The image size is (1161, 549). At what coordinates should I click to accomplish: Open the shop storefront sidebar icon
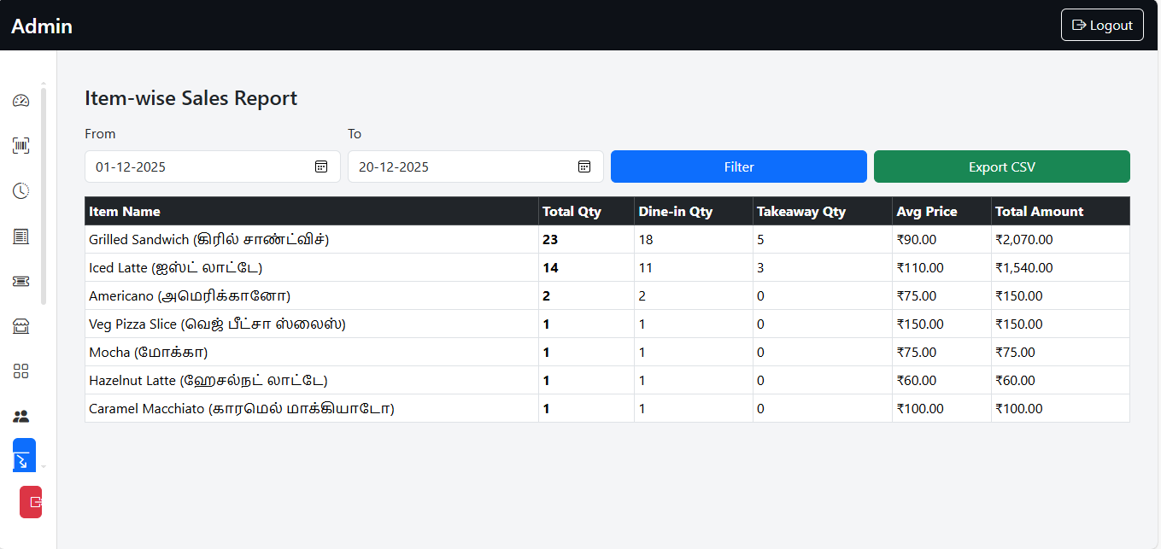(x=21, y=326)
